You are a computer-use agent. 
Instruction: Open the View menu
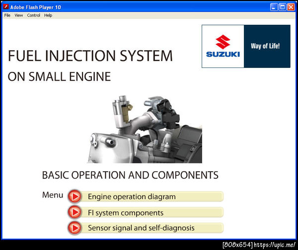coord(19,15)
